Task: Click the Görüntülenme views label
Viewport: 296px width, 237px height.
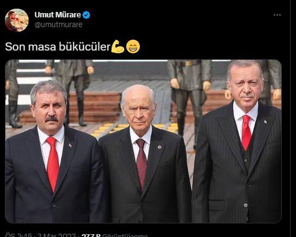Action: tap(125, 235)
